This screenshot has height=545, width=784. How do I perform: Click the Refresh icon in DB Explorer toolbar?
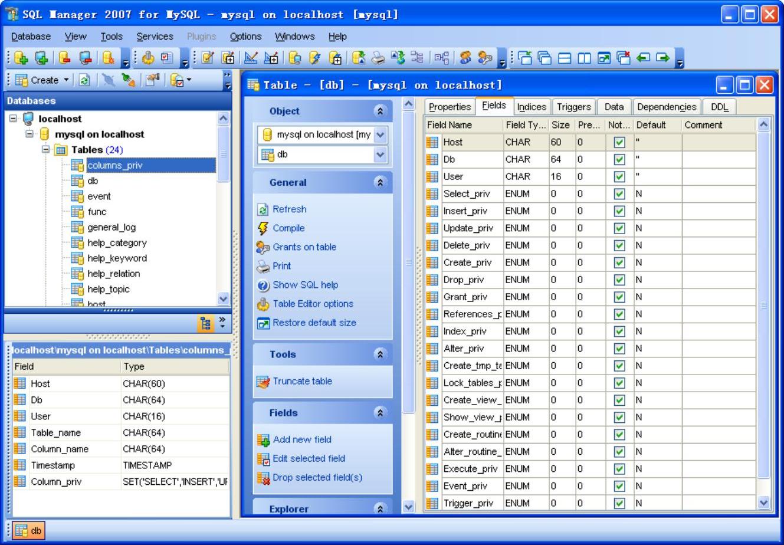tap(84, 80)
